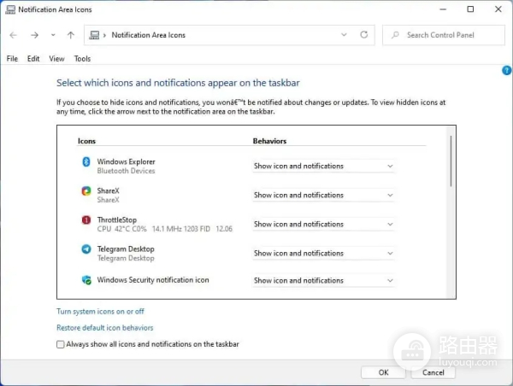
Task: Expand ShareX behavior dropdown
Action: click(x=323, y=196)
